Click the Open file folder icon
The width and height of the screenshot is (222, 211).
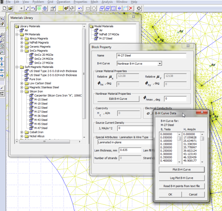click(10, 8)
